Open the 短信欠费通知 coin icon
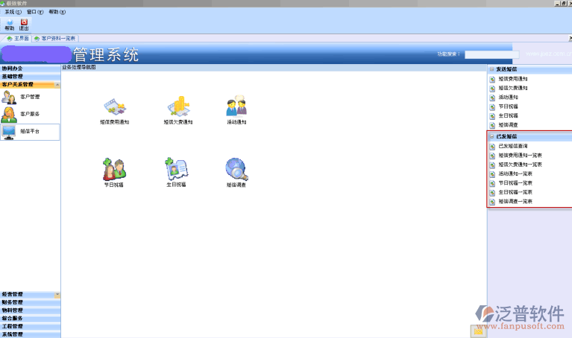This screenshot has height=338, width=572. pyautogui.click(x=177, y=108)
